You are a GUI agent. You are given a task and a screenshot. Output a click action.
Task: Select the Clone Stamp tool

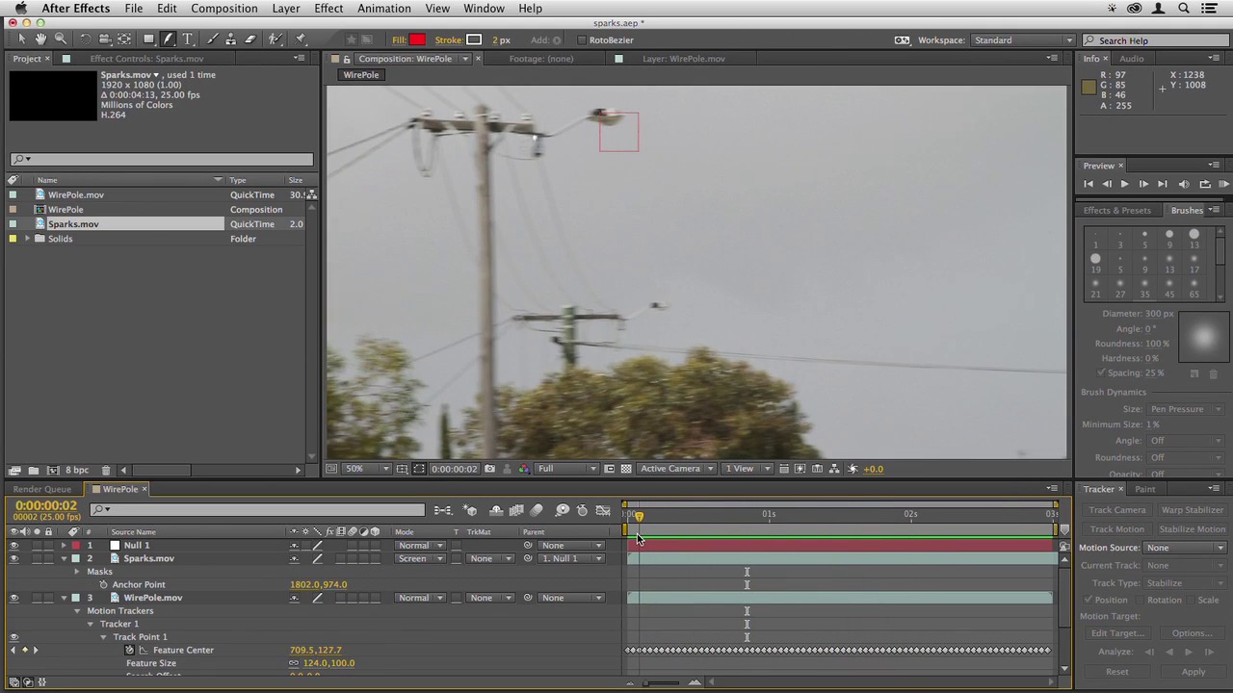[x=231, y=39]
